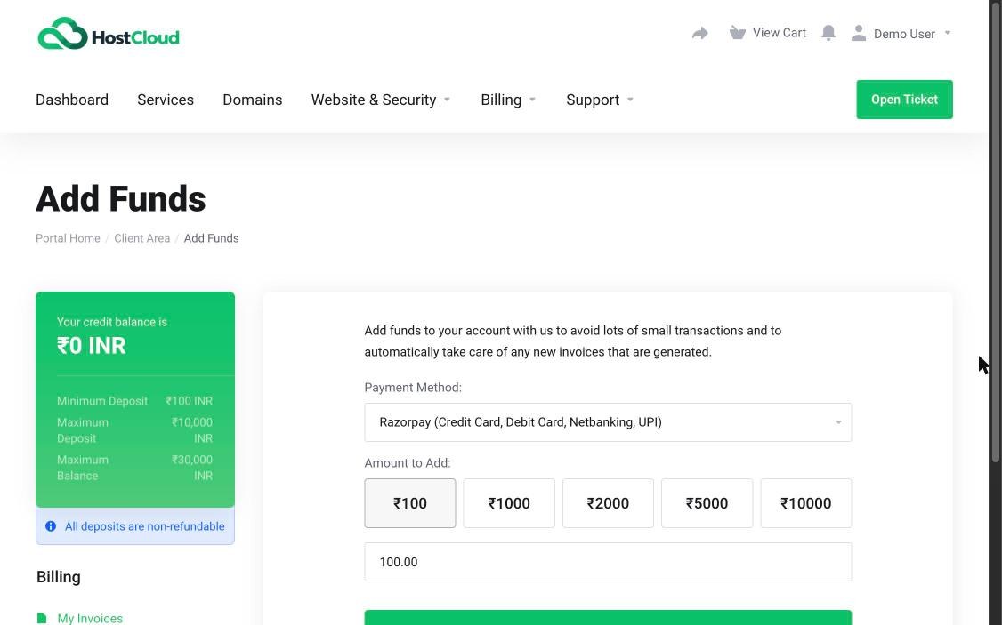The width and height of the screenshot is (1002, 625).
Task: Click the green submit button below the amount field
Action: [608, 617]
